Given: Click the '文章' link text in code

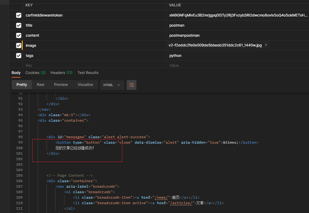Looking at the screenshot, I should tap(200, 203).
